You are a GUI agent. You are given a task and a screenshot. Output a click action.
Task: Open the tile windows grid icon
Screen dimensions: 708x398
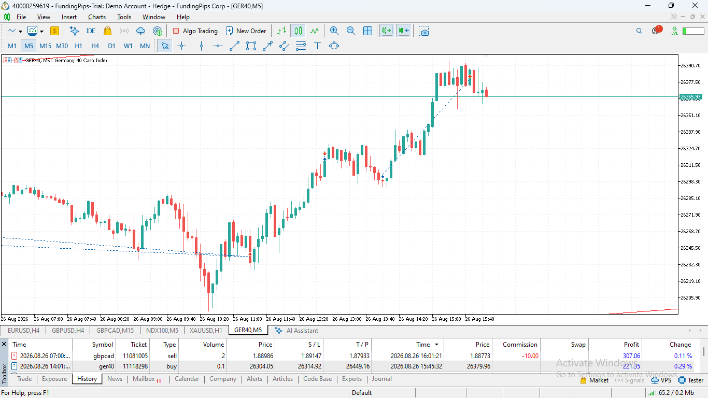coord(367,31)
